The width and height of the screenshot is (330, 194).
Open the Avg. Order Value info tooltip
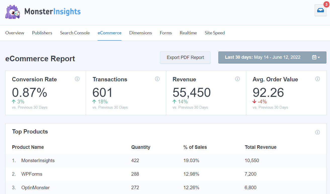click(317, 79)
